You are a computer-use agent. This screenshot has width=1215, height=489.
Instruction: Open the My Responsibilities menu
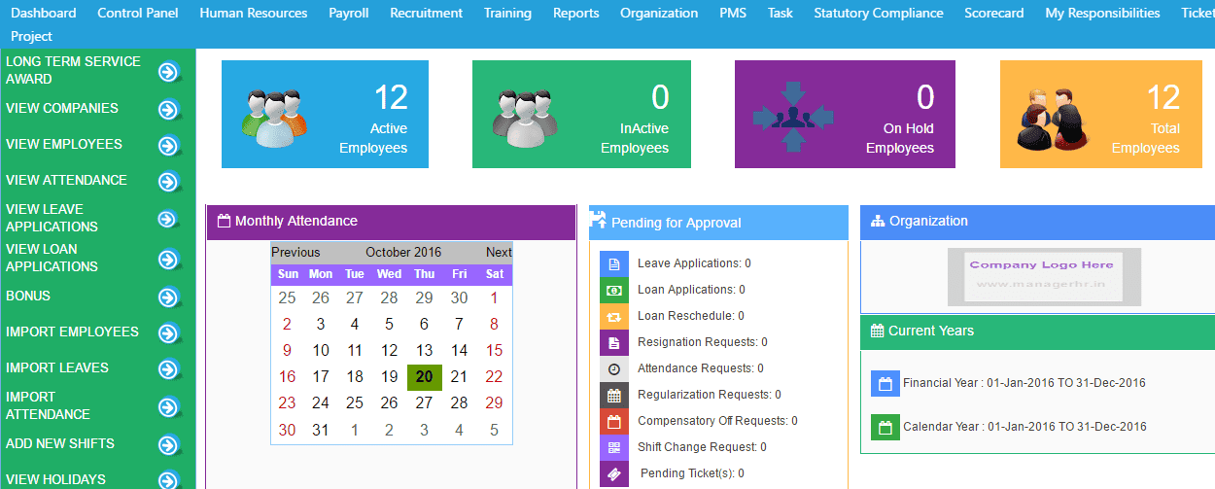(1102, 13)
